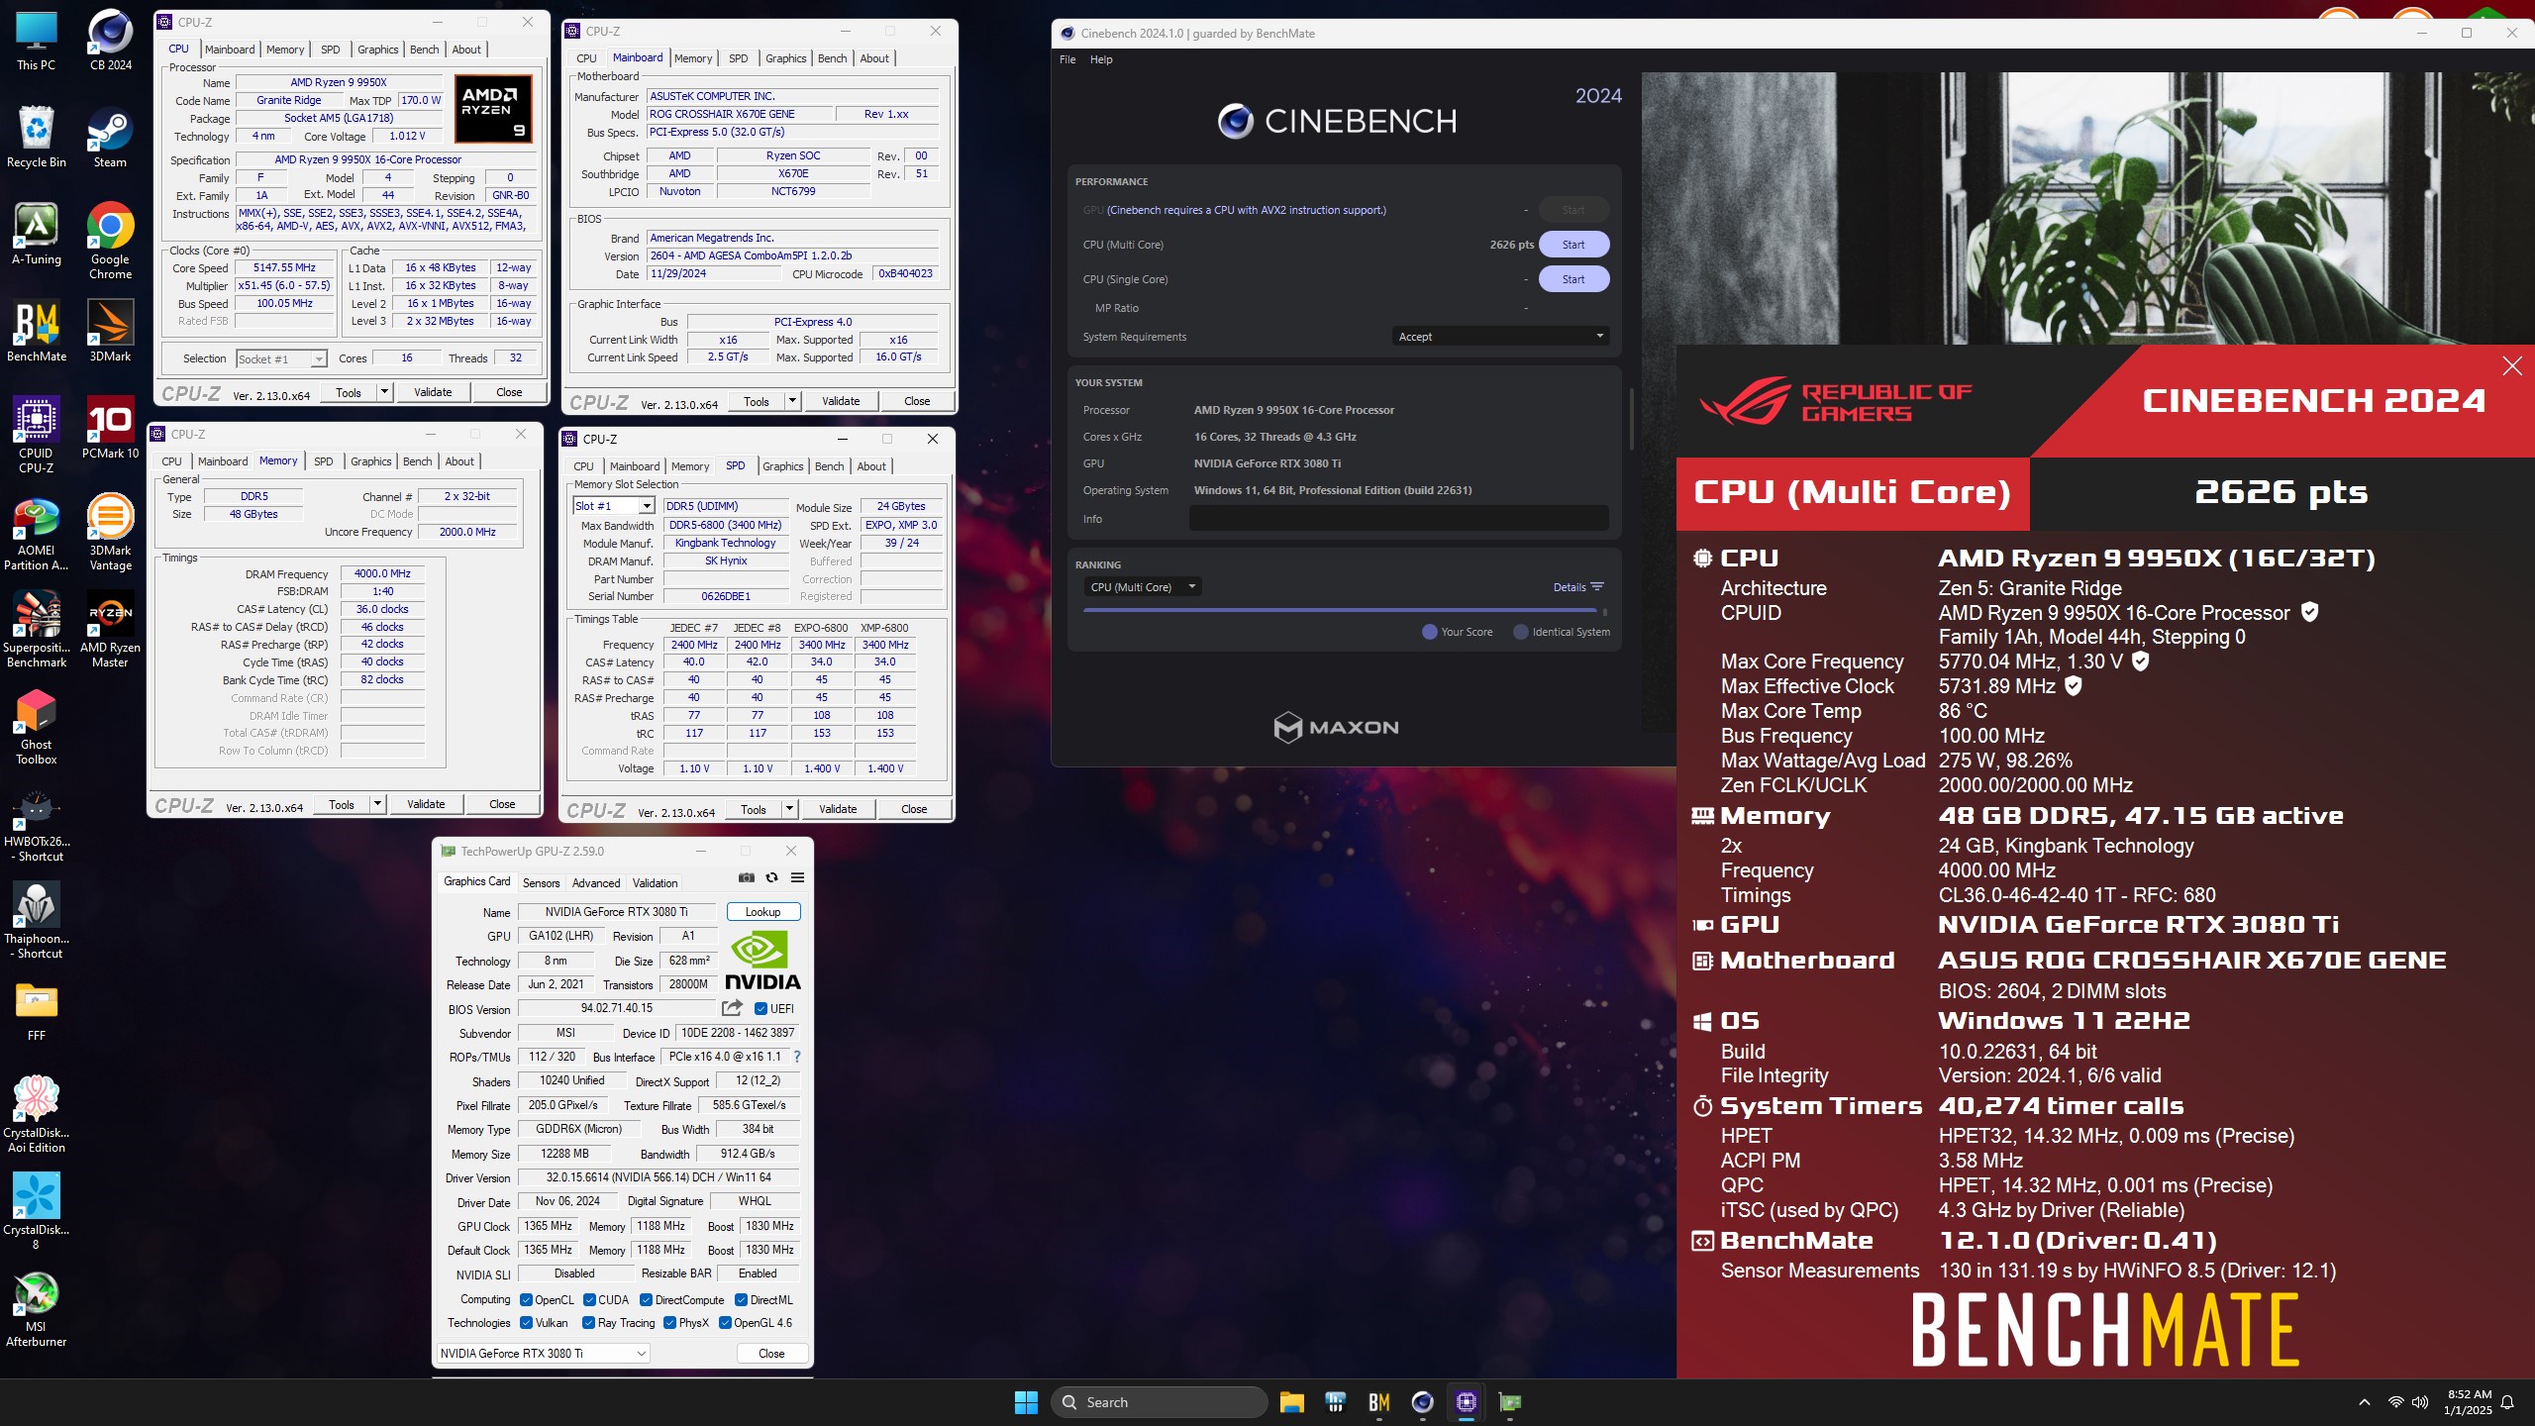Open the File menu in Cinebench
The width and height of the screenshot is (2535, 1426).
(x=1067, y=59)
